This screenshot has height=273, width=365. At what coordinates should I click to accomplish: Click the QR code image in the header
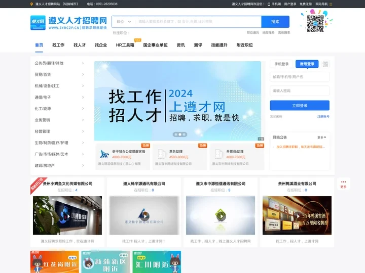coord(315,23)
